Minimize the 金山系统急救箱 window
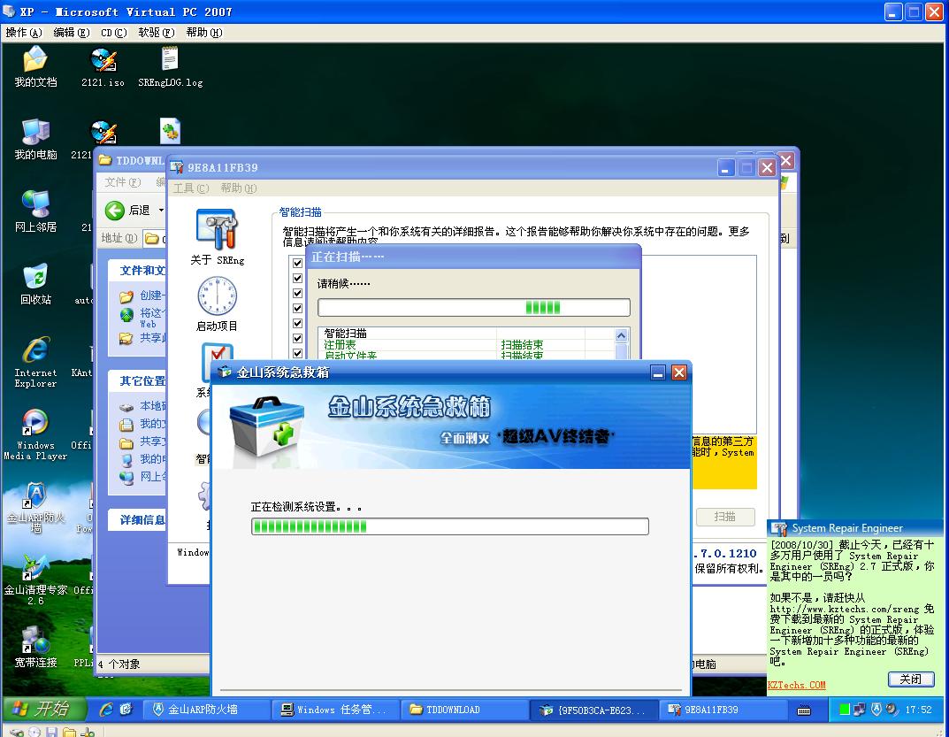This screenshot has height=737, width=949. 658,372
